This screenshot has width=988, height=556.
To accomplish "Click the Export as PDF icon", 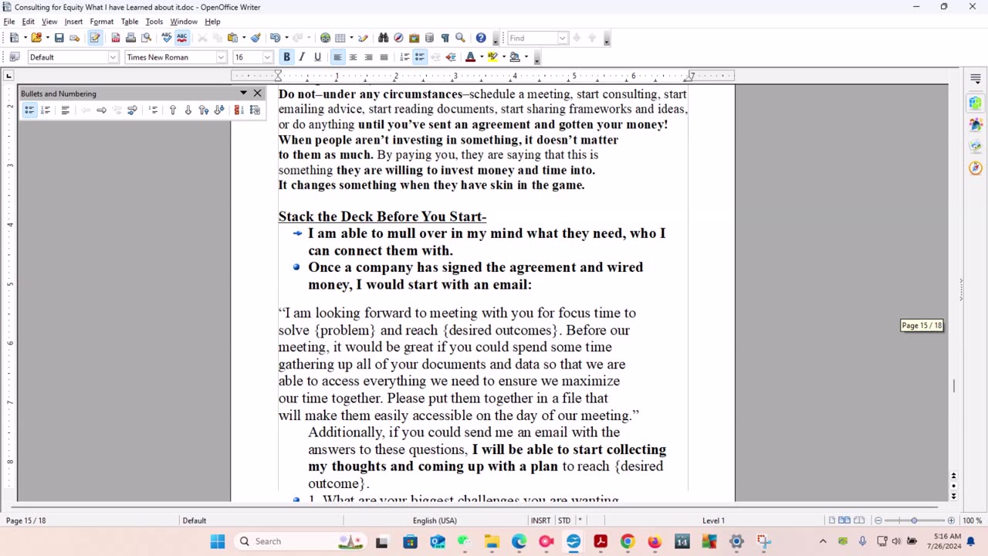I will pos(116,38).
